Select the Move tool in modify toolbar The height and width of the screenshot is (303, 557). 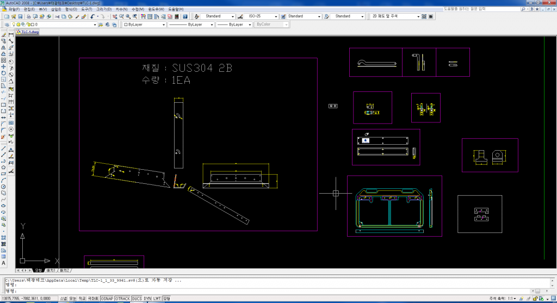coord(4,67)
